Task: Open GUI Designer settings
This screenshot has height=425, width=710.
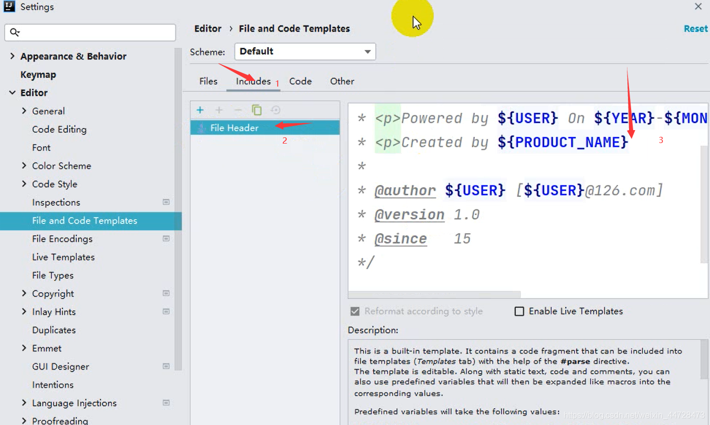Action: coord(61,366)
